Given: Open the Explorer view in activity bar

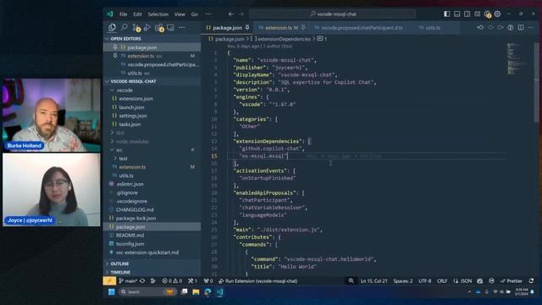Looking at the screenshot, I should tap(112, 28).
